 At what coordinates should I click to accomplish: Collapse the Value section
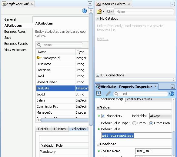pos(98,108)
